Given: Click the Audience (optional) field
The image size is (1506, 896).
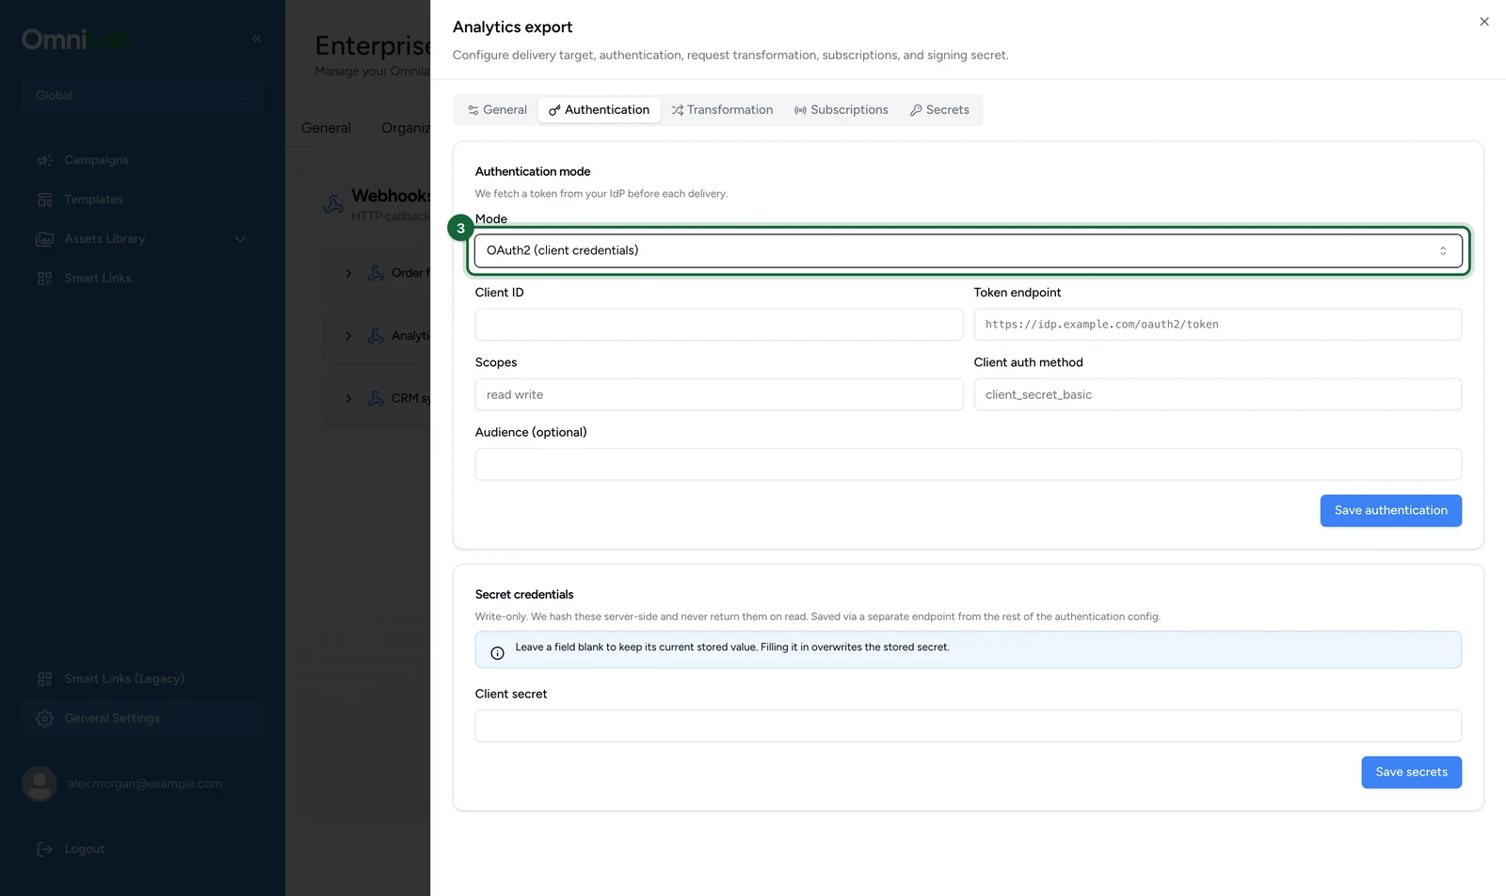Looking at the screenshot, I should [x=968, y=464].
